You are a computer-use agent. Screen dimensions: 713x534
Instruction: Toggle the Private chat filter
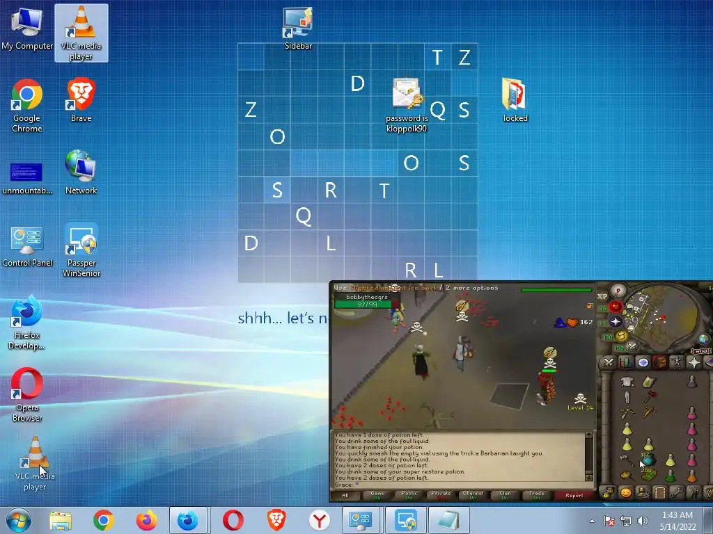pyautogui.click(x=441, y=495)
